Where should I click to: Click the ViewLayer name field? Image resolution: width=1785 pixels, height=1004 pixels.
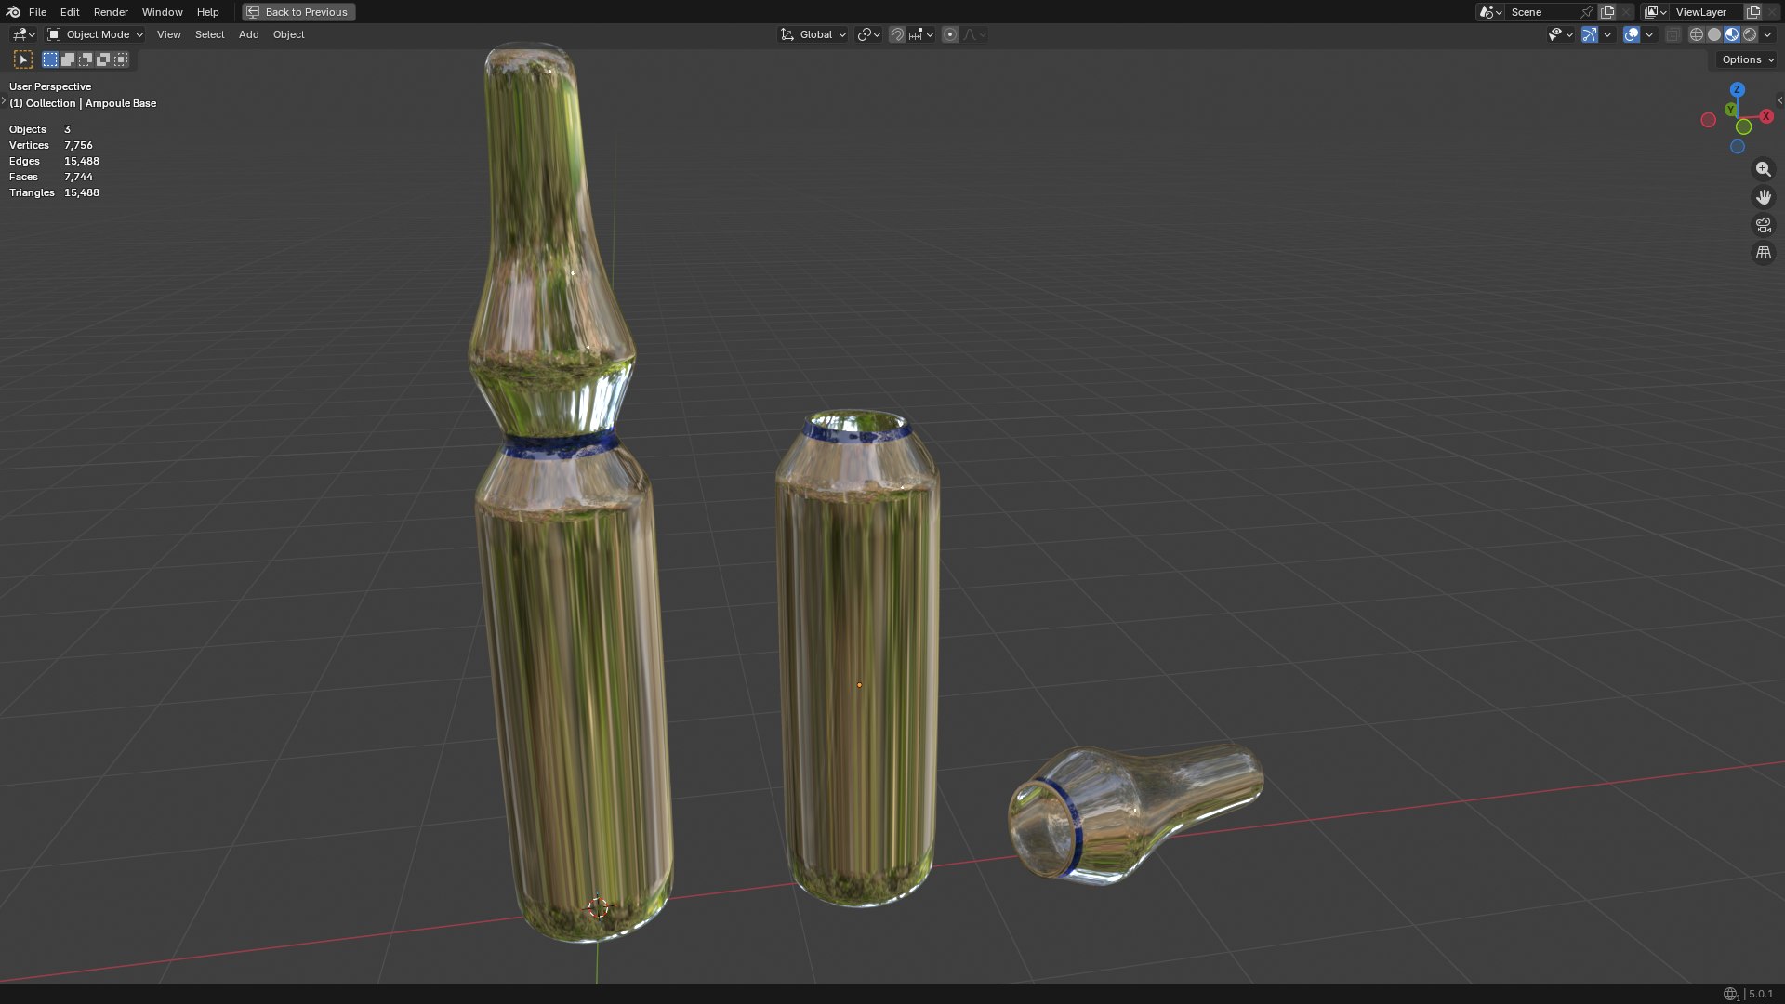[x=1707, y=12]
